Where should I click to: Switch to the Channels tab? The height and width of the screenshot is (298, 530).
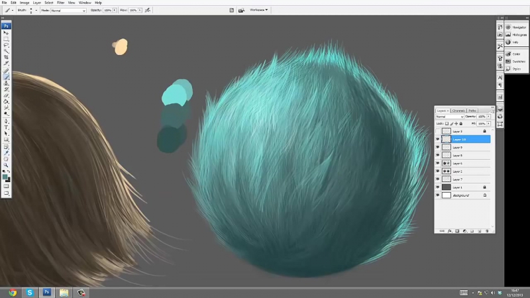(x=458, y=111)
